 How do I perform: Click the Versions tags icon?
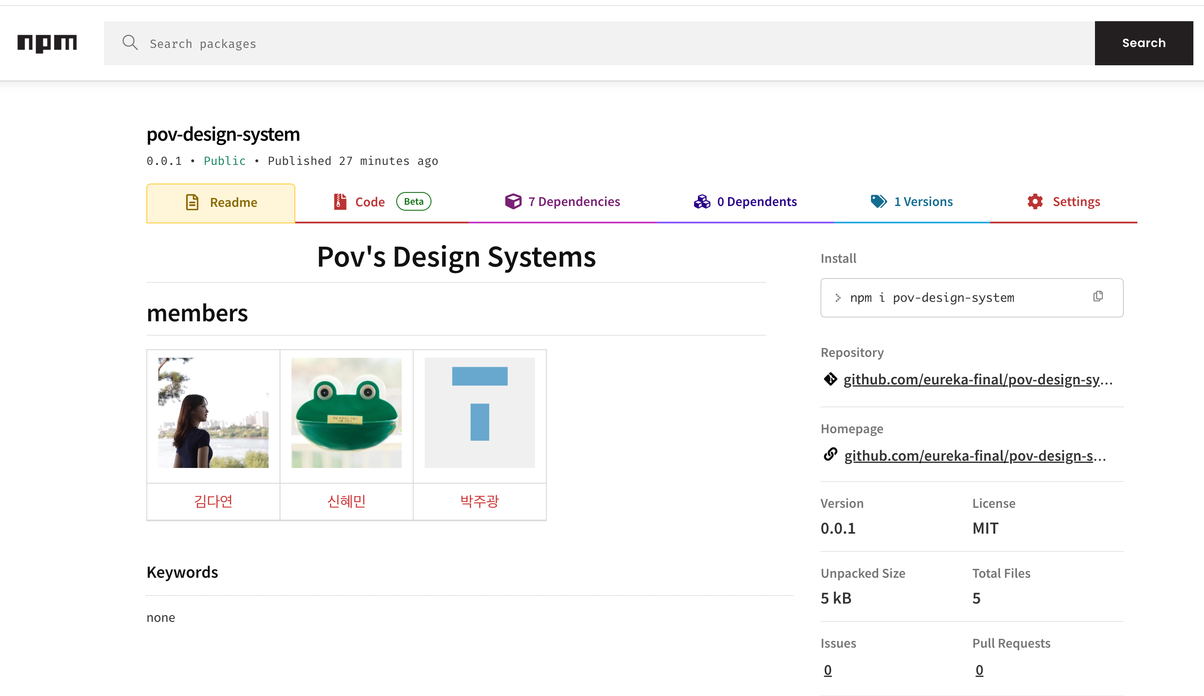tap(879, 201)
